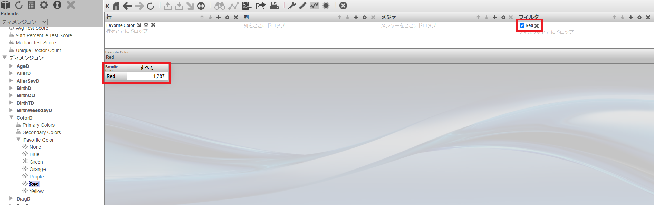
Task: Click Median Test Score measure
Action: (36, 43)
